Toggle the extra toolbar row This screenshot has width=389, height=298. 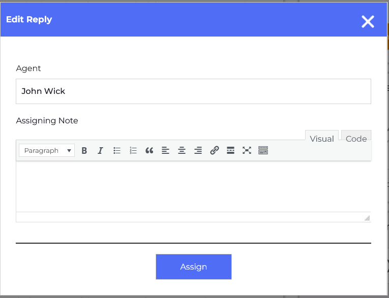[x=263, y=150]
